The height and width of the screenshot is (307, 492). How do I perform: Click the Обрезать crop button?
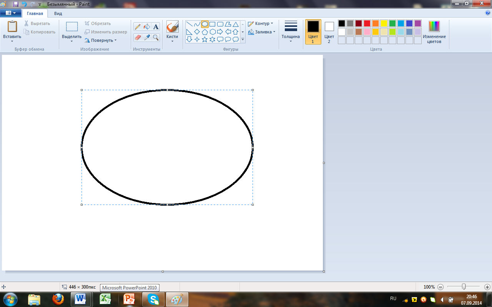point(98,23)
